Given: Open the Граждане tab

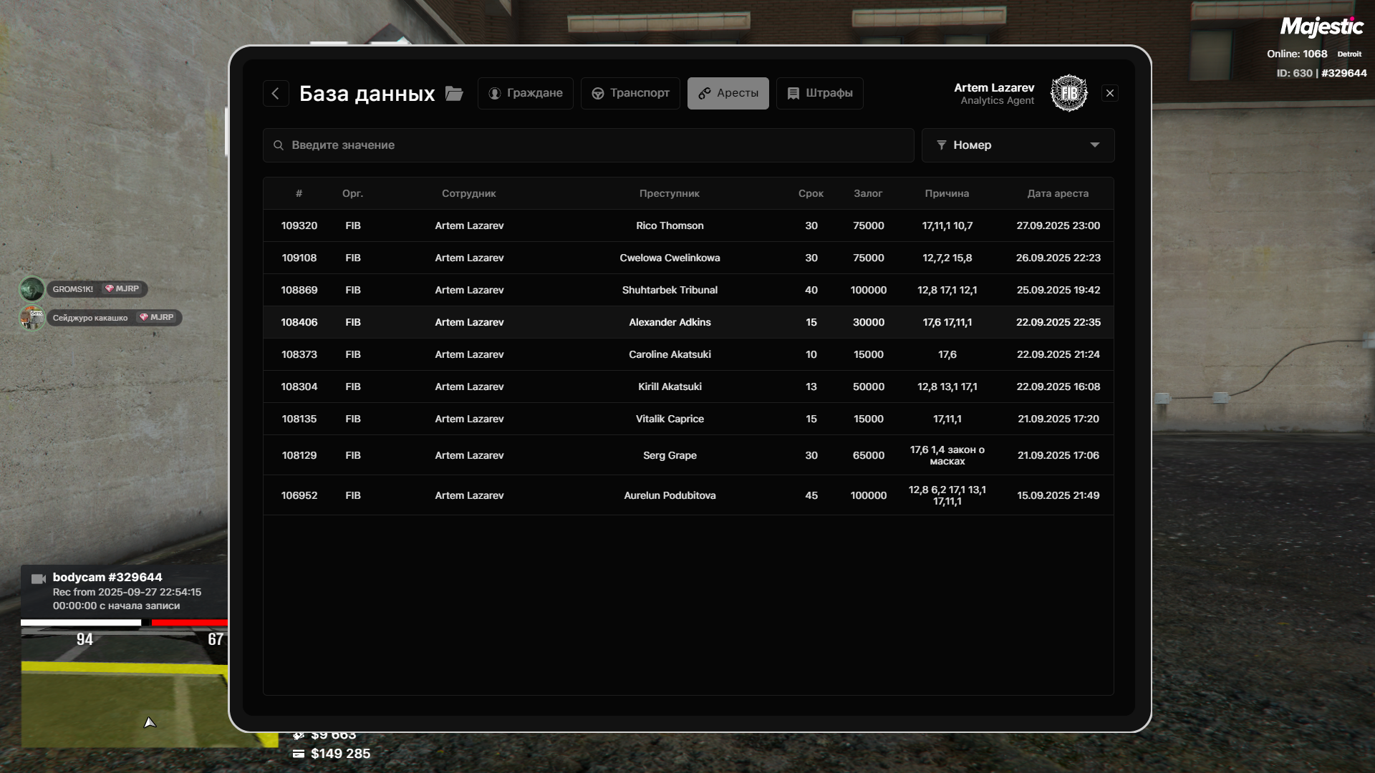Looking at the screenshot, I should [x=525, y=93].
